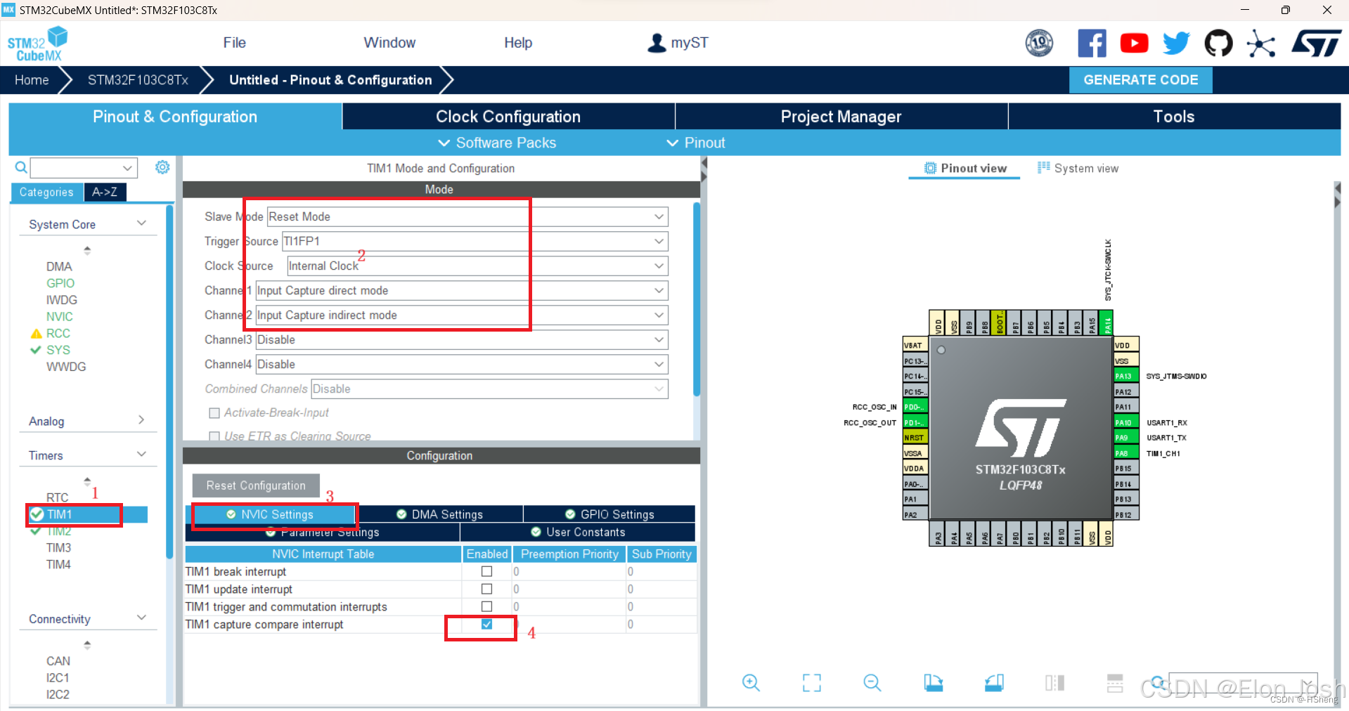Click the GENERATE CODE button
1349x711 pixels.
pyautogui.click(x=1140, y=79)
